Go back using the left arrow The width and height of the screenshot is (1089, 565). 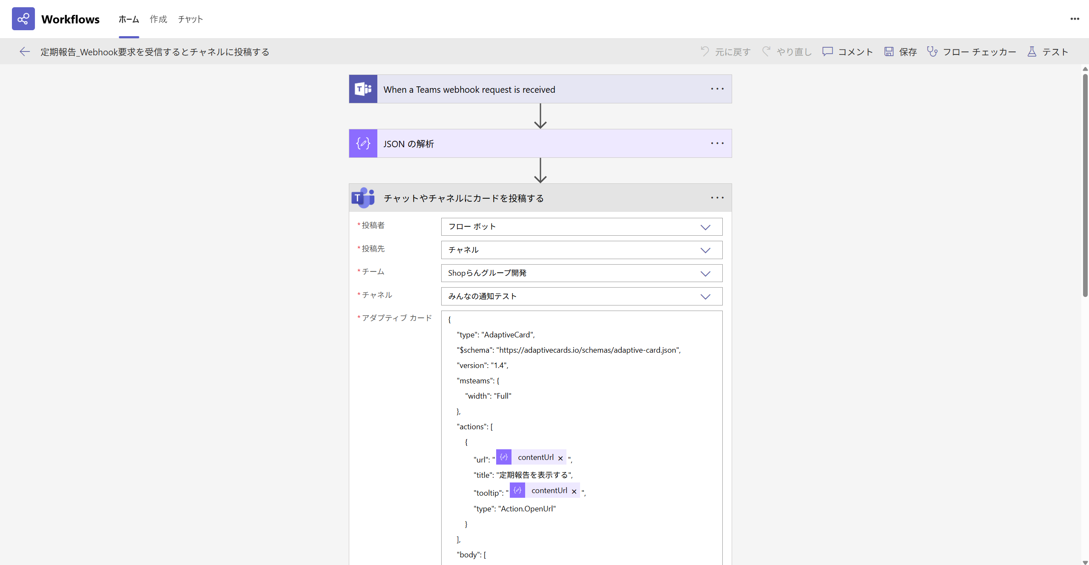click(25, 51)
